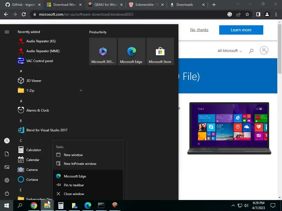Open network status tray icon
Screen dimensions: 282x211
click(240, 206)
